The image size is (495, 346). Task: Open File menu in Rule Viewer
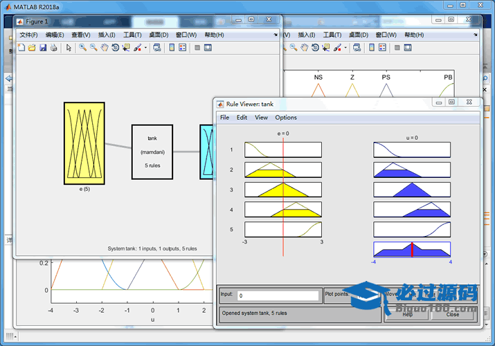click(224, 118)
